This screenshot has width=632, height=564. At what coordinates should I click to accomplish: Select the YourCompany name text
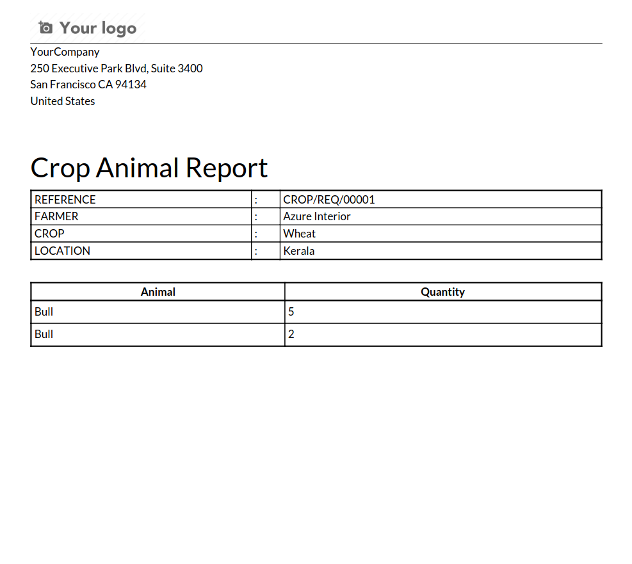click(x=65, y=52)
